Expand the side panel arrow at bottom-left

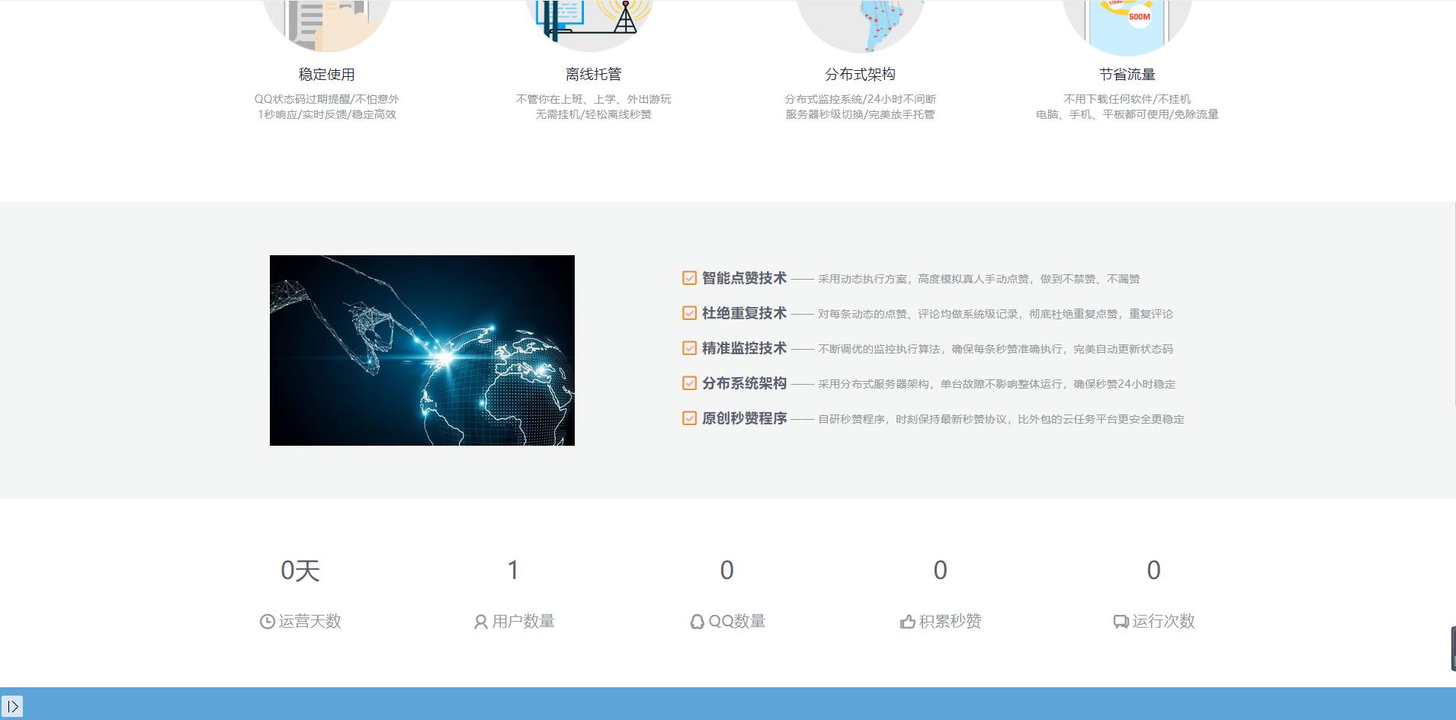pyautogui.click(x=12, y=706)
